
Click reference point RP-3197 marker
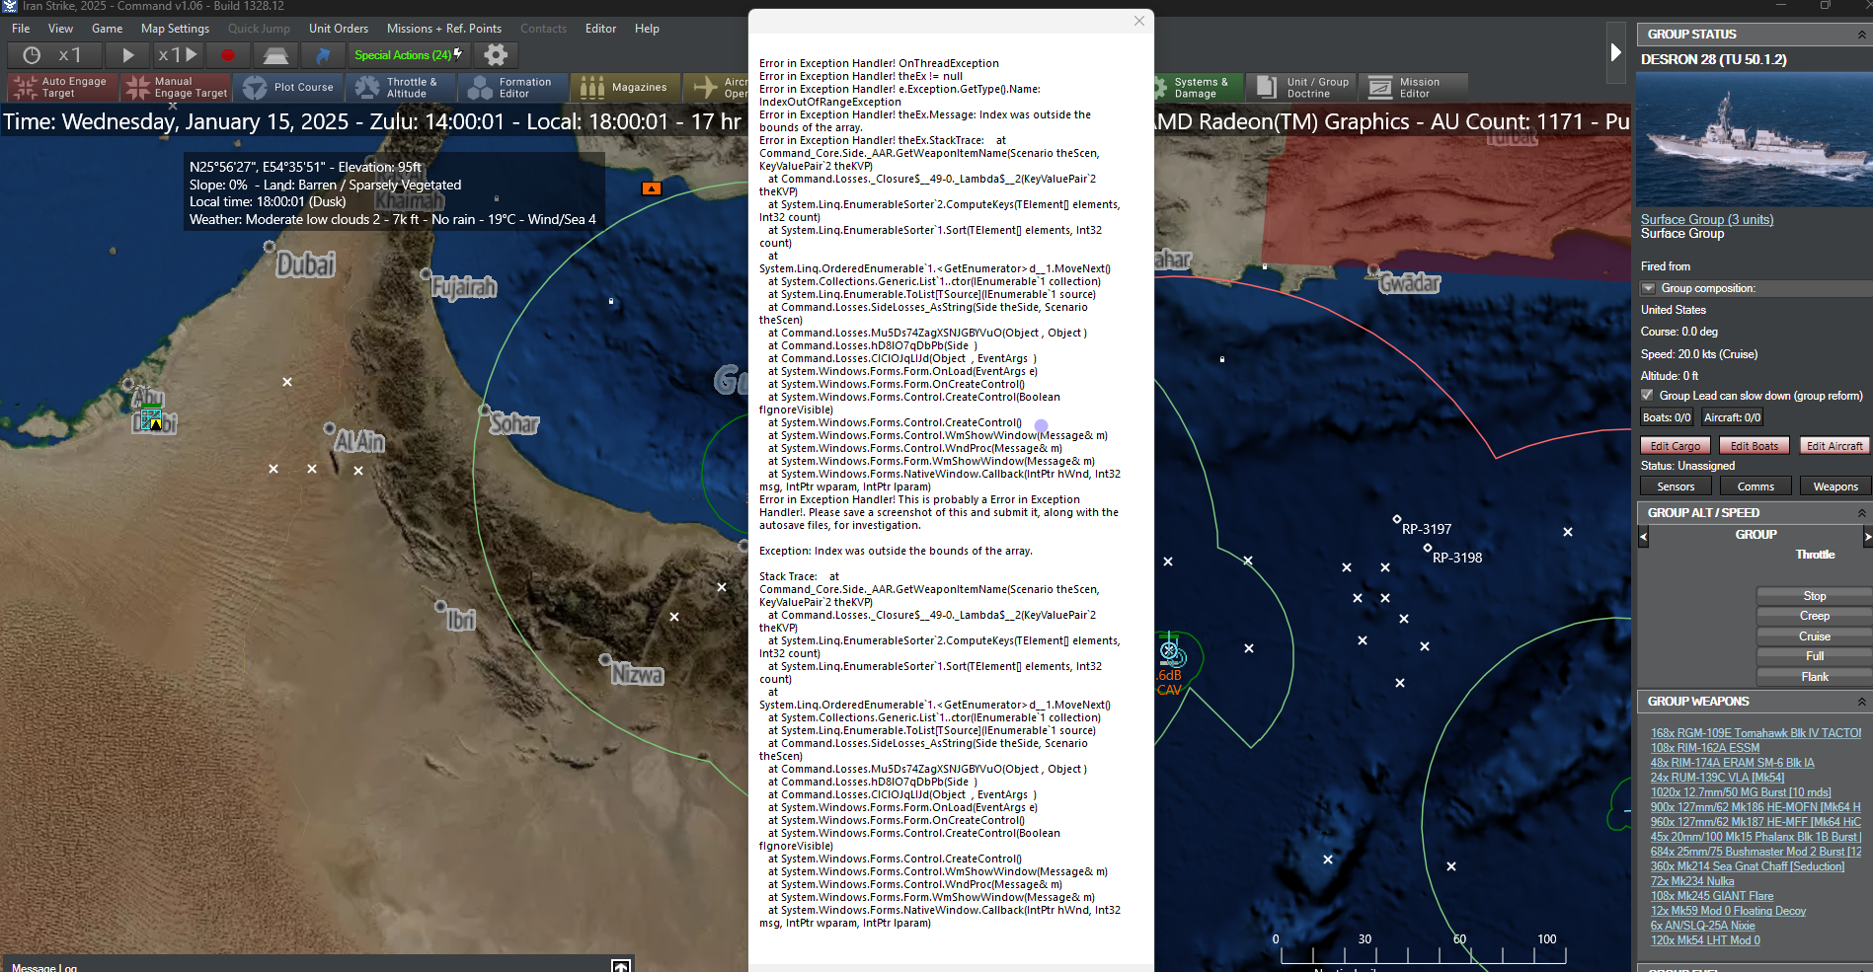coord(1396,519)
